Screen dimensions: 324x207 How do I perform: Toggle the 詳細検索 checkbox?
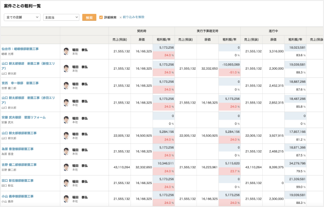[x=101, y=17]
